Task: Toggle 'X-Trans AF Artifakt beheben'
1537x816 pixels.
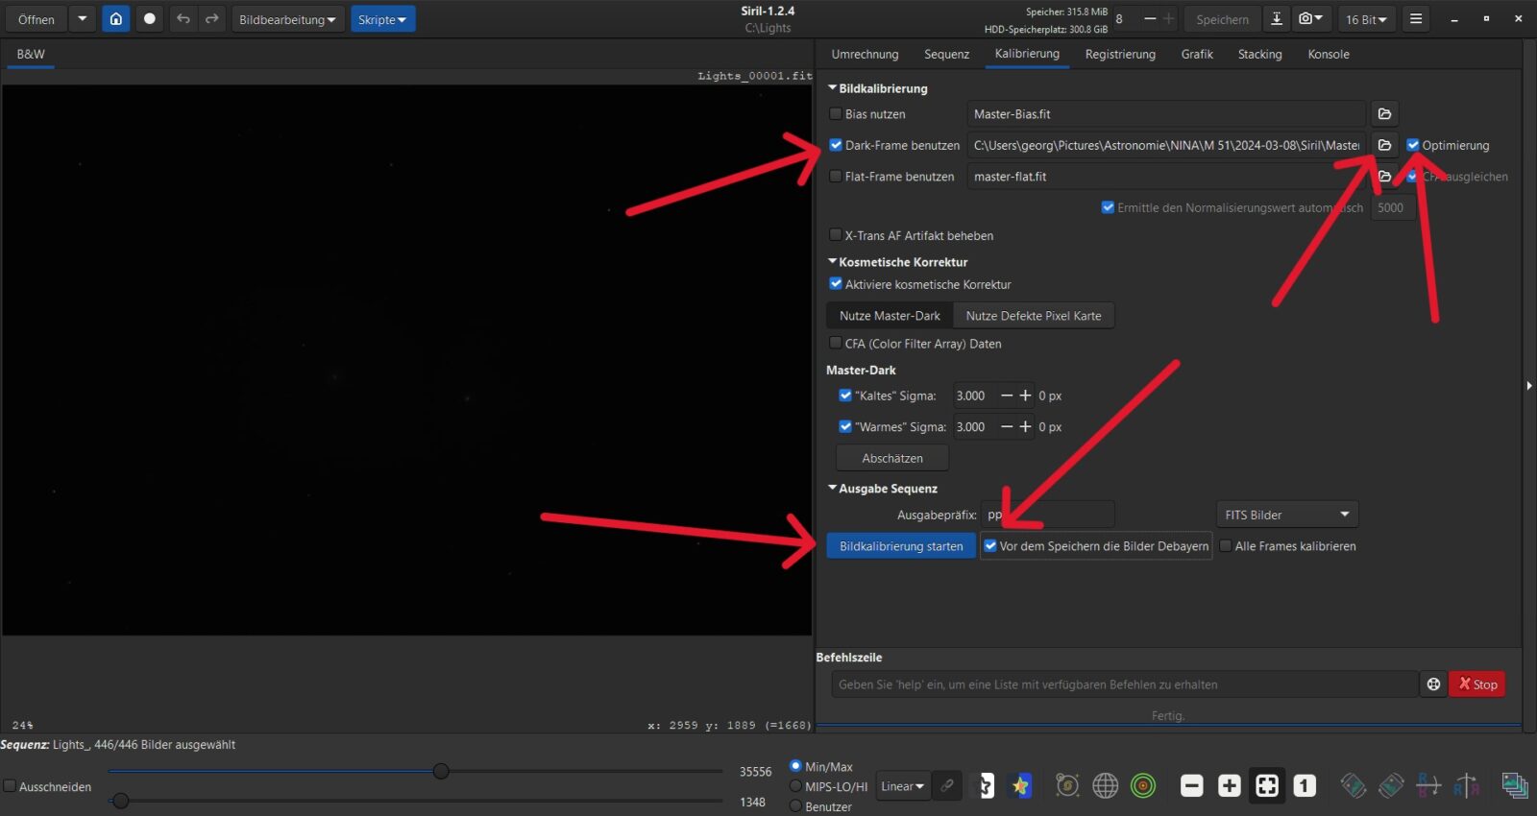Action: tap(836, 234)
